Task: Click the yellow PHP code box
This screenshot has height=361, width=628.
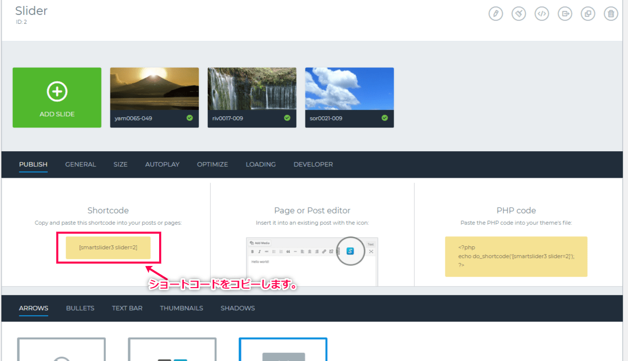Action: pos(516,257)
